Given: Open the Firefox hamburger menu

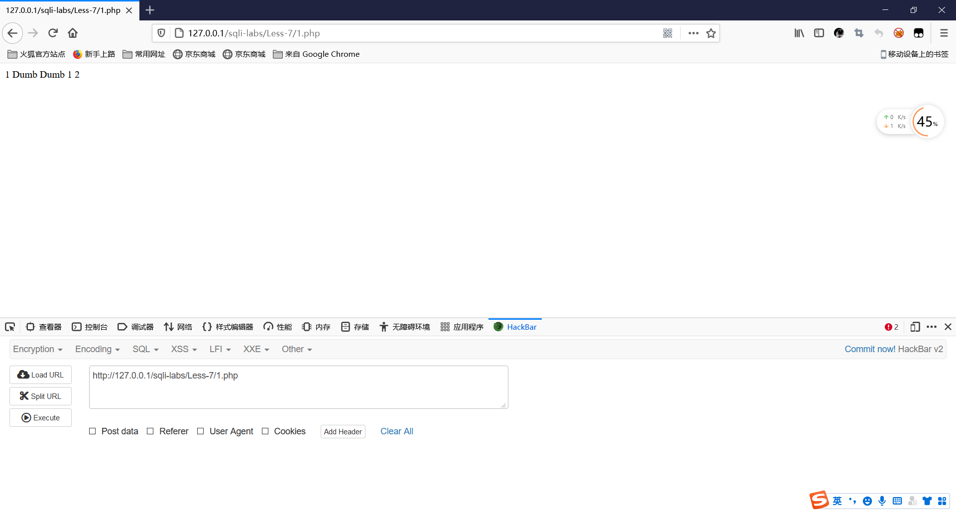Looking at the screenshot, I should pos(944,33).
